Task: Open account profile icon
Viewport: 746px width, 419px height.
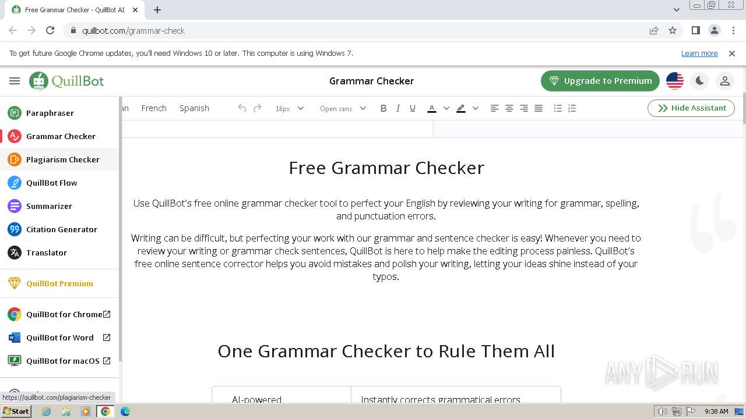Action: point(725,81)
